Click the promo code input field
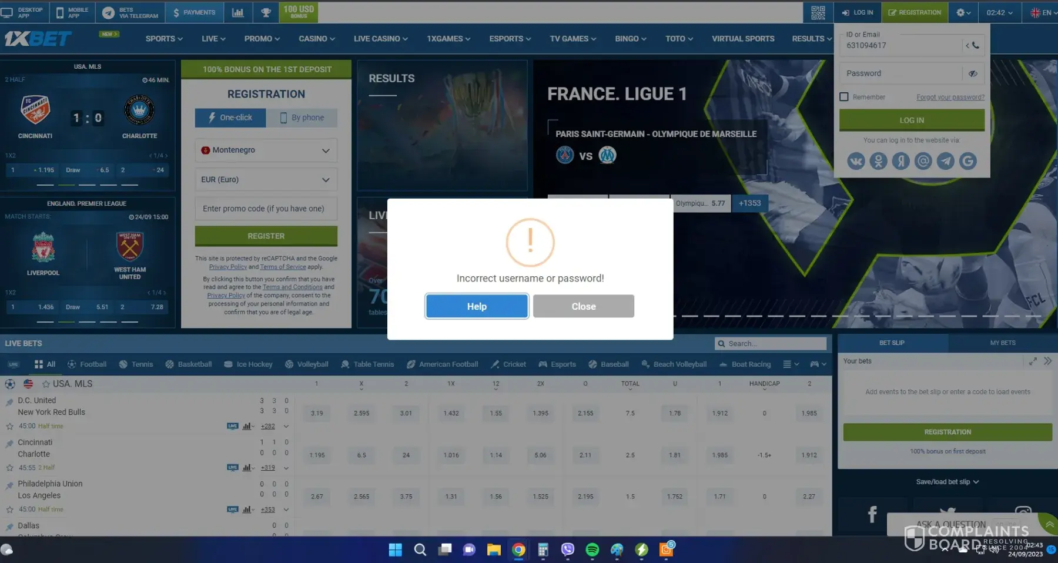 (266, 209)
